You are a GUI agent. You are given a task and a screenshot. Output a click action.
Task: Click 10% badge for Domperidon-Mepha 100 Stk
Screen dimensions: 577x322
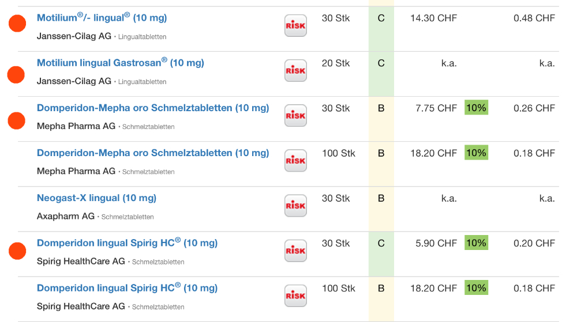476,153
